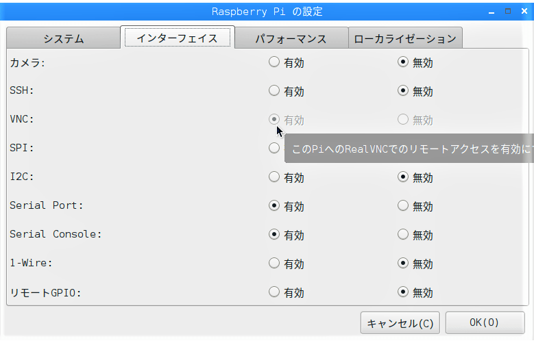Open the パフォーマンス tab

(x=291, y=38)
